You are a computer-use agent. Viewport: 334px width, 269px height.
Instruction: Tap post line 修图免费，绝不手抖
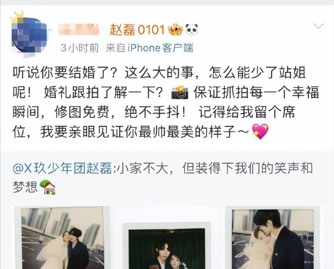(x=121, y=112)
